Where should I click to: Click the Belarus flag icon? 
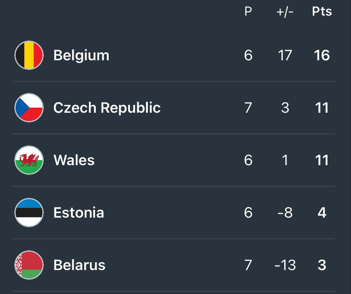coord(29,265)
